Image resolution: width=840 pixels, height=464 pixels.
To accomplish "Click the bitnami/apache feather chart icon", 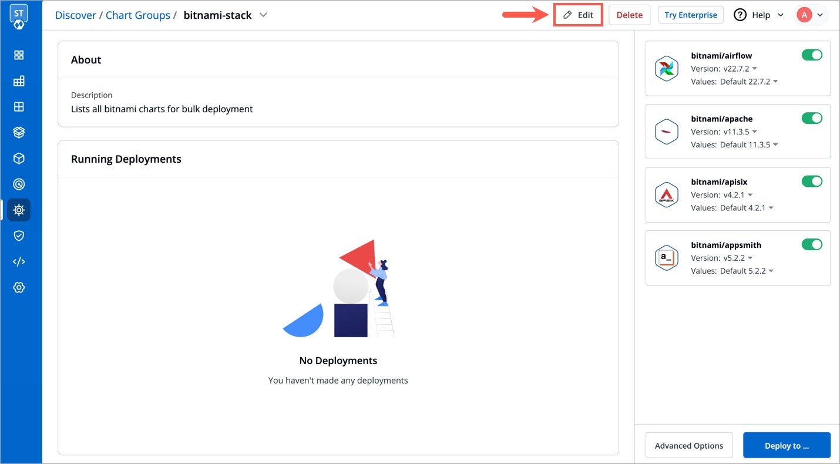I will coord(667,132).
